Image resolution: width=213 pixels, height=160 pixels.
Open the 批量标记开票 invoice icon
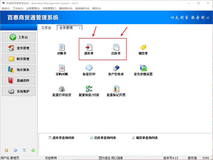coord(116,89)
